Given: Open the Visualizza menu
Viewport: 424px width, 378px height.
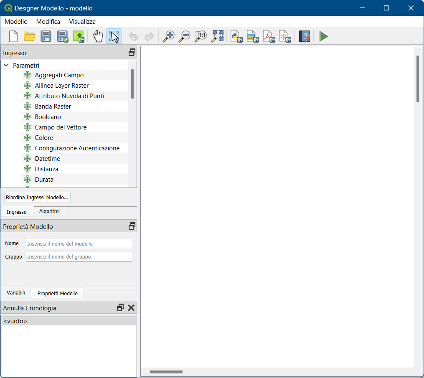Looking at the screenshot, I should coord(82,22).
